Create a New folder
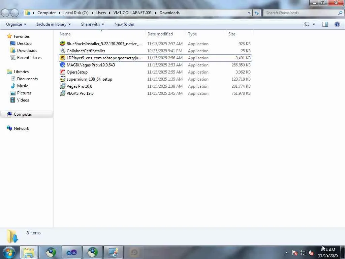This screenshot has height=259, width=345. tap(124, 24)
